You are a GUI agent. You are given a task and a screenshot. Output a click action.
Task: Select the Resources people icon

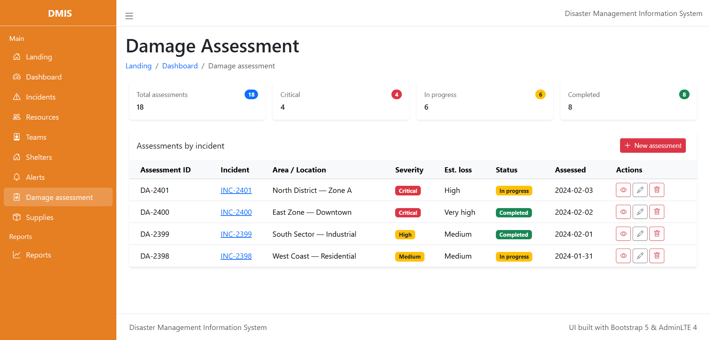click(x=17, y=117)
